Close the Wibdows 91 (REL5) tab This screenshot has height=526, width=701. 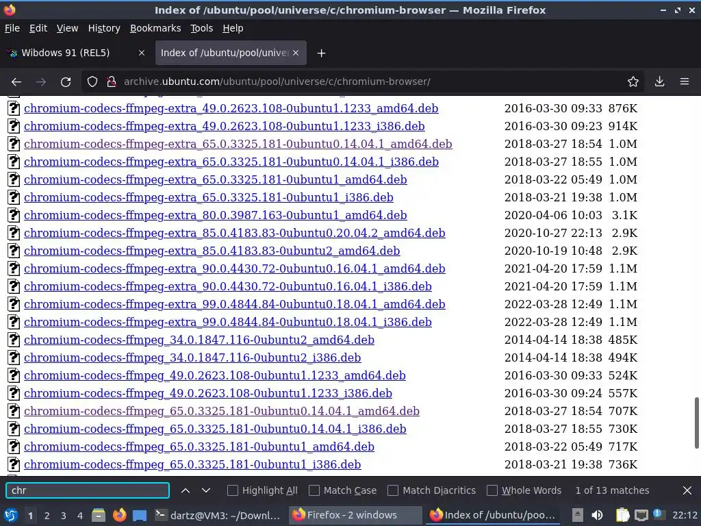click(x=141, y=53)
